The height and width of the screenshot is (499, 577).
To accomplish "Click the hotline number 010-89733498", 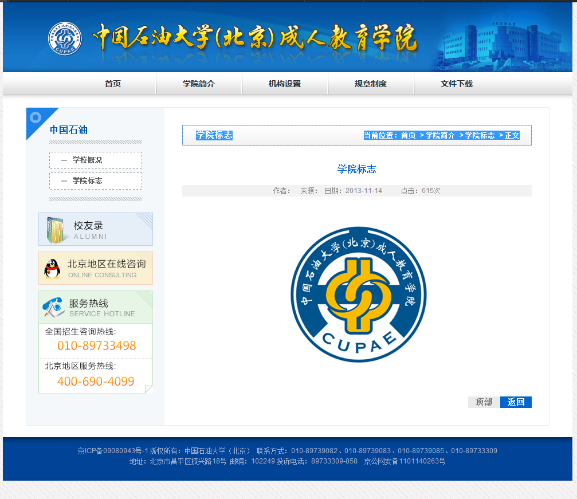I will [97, 346].
